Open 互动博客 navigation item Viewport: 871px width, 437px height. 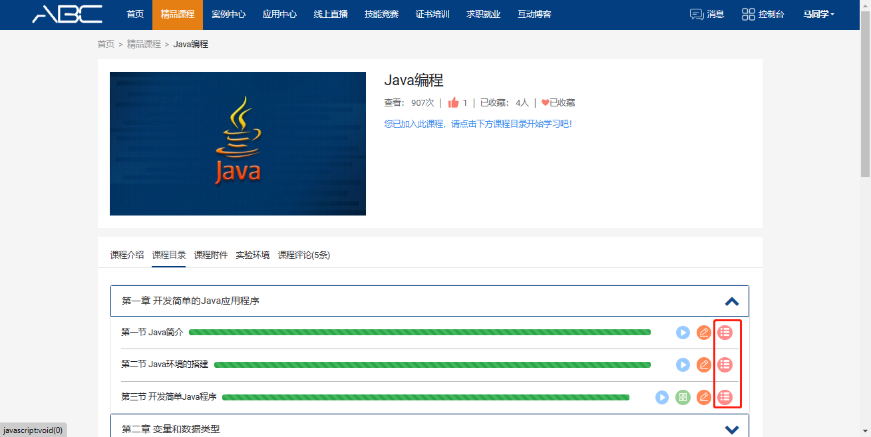pos(534,14)
